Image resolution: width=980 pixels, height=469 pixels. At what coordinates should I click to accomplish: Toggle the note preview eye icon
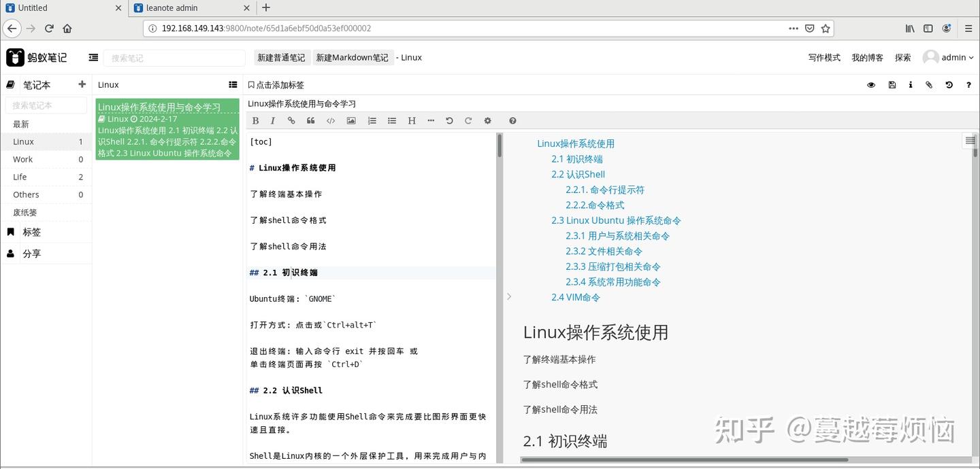point(871,85)
